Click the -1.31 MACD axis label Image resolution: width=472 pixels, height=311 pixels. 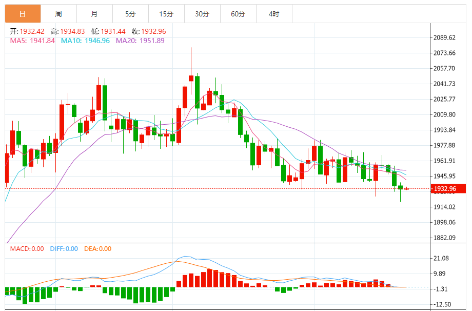point(440,289)
